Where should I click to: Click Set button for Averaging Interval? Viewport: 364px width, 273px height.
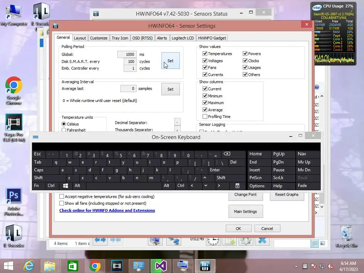(x=170, y=89)
